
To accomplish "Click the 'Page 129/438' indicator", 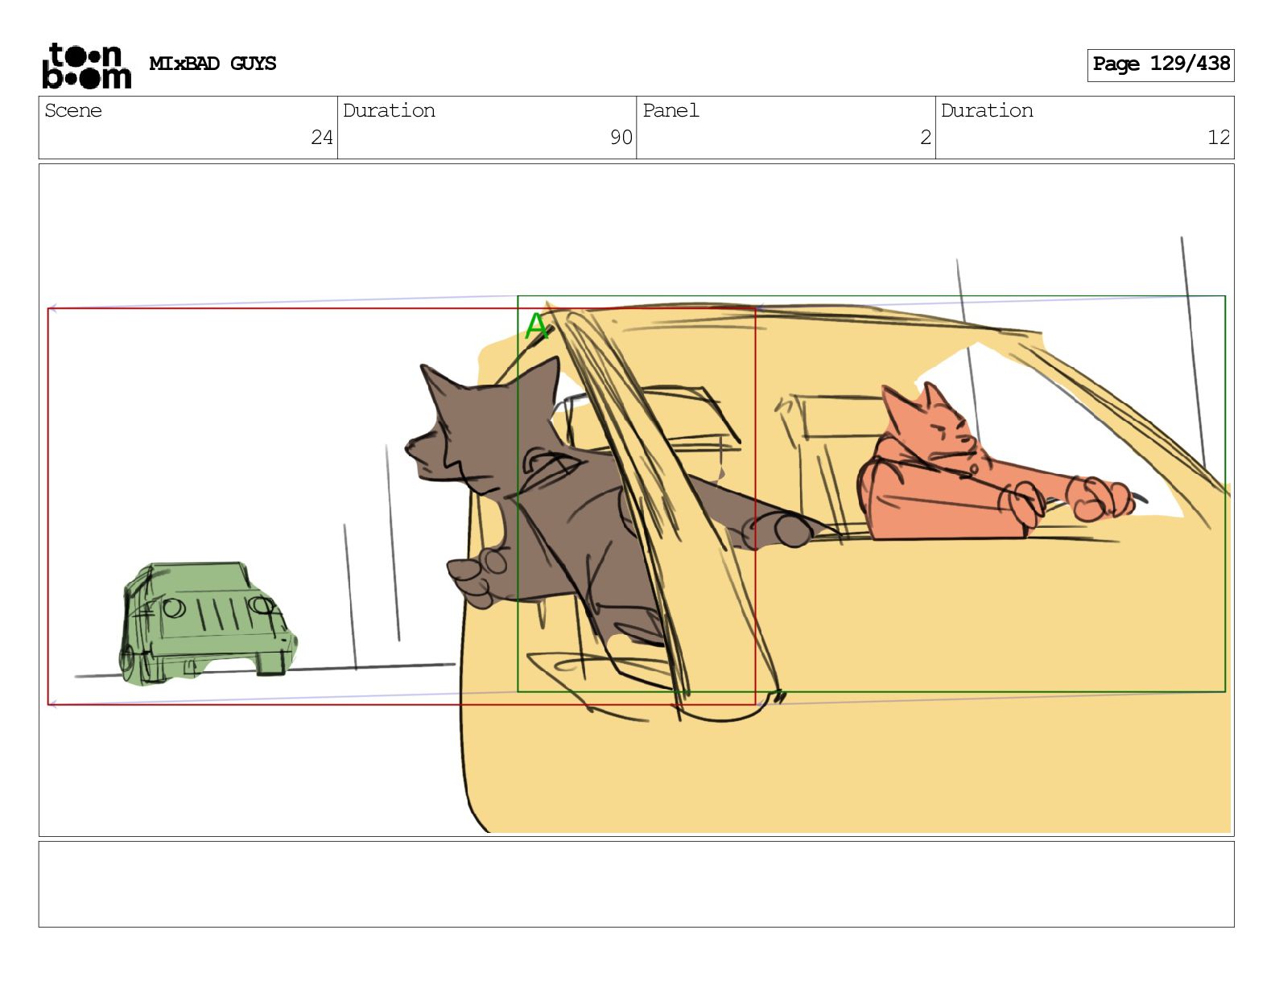I will click(x=1161, y=64).
